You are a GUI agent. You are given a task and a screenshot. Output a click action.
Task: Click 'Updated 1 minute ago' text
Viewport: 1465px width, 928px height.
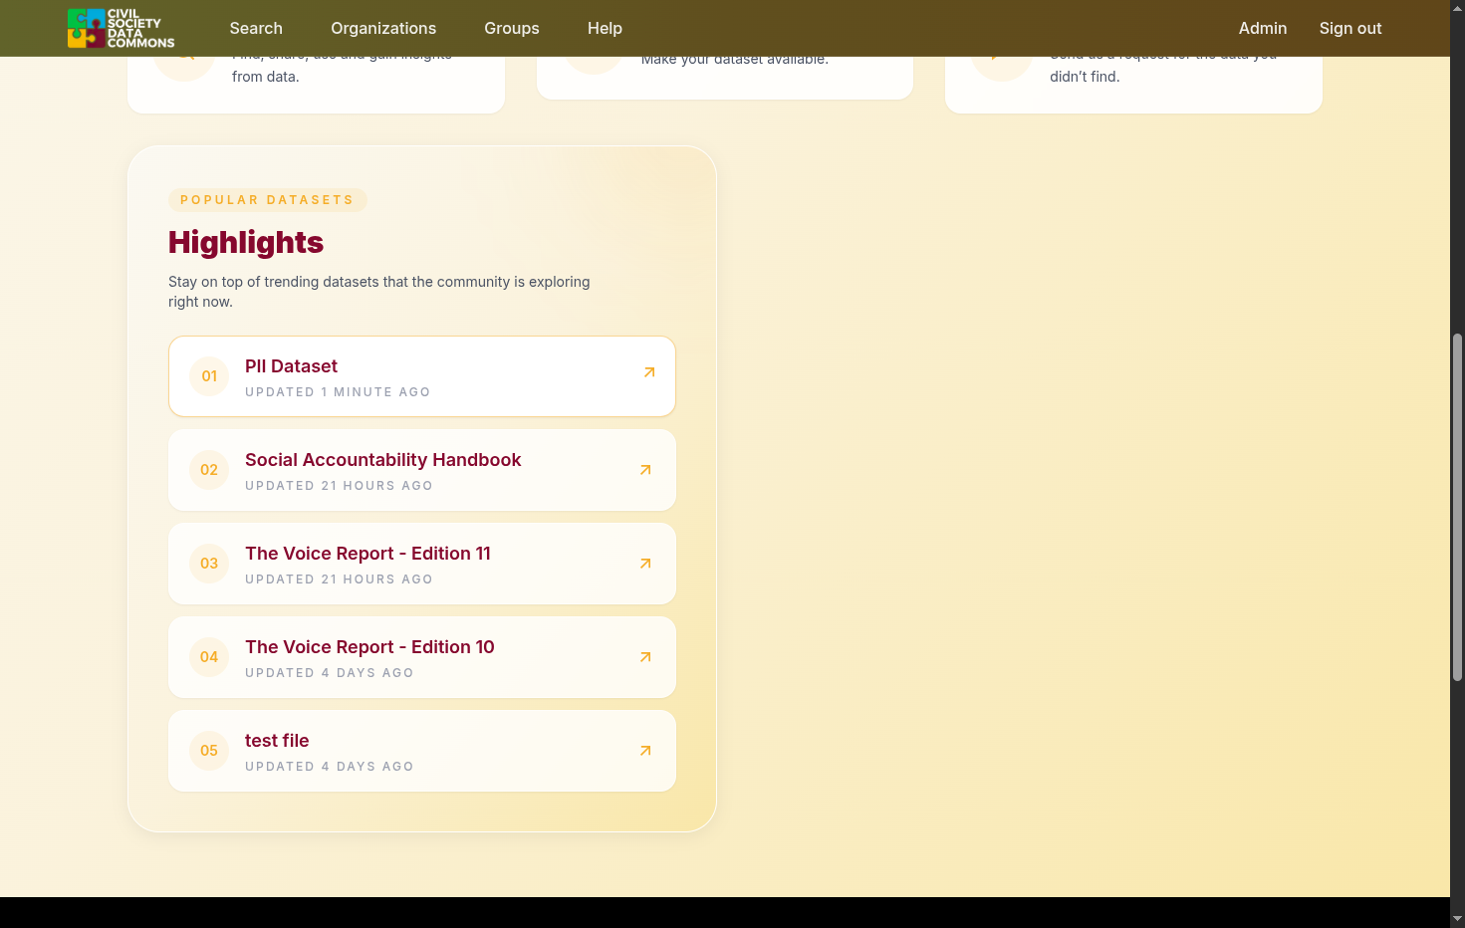tap(338, 392)
